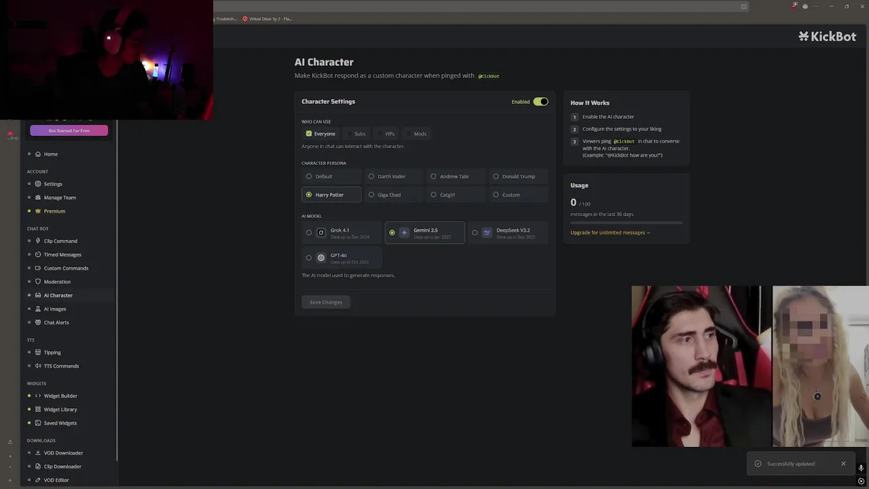Click the 'Character Settings' heading
Screen dimensions: 869x489
329,102
